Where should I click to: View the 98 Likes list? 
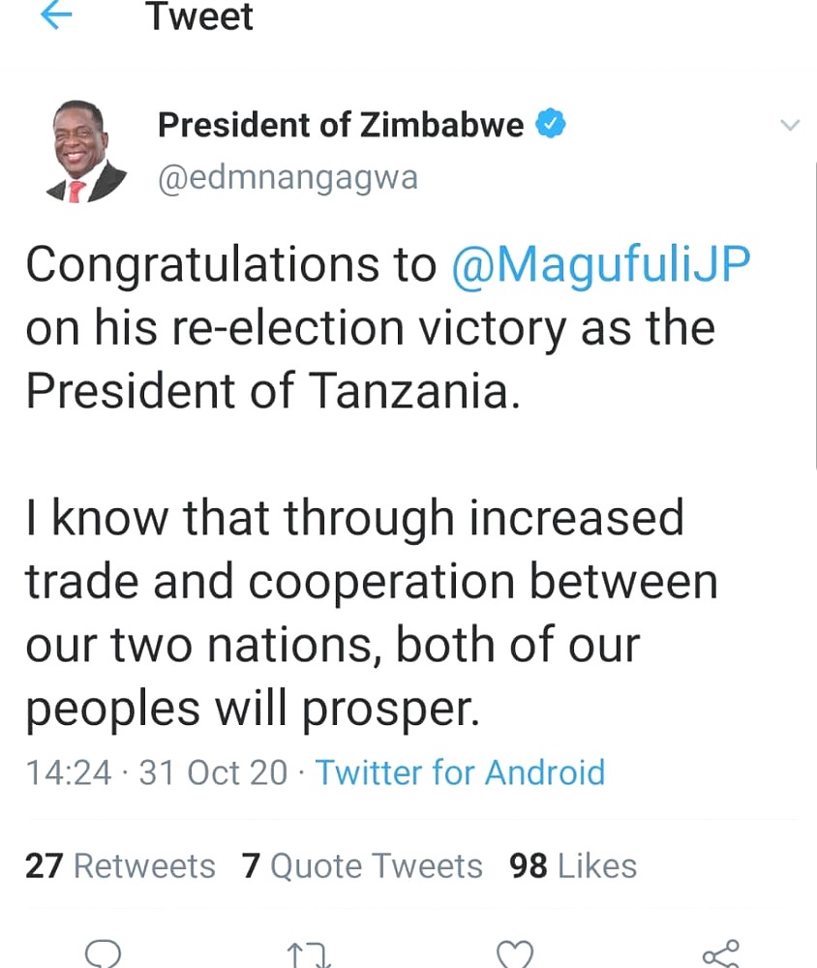pyautogui.click(x=573, y=865)
